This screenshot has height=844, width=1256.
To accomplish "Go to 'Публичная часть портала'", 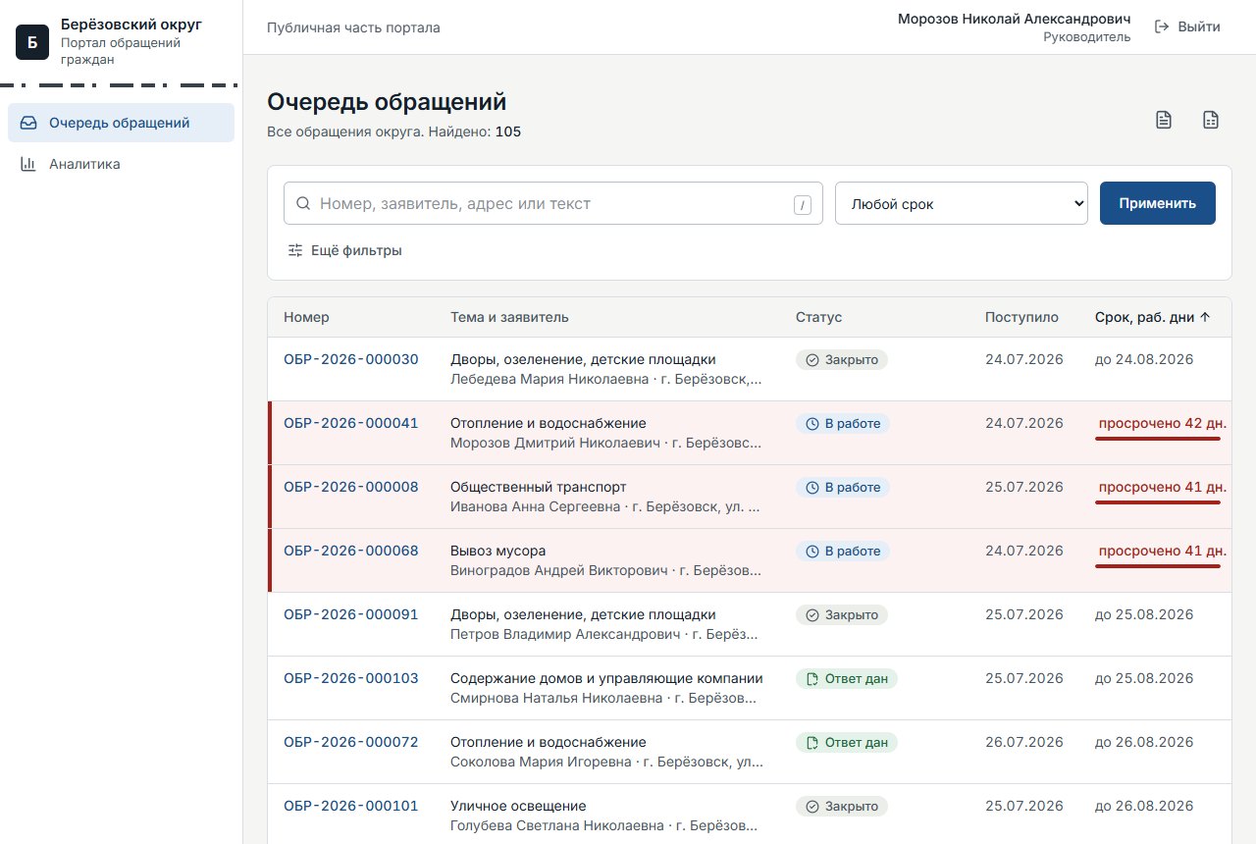I will point(353,27).
